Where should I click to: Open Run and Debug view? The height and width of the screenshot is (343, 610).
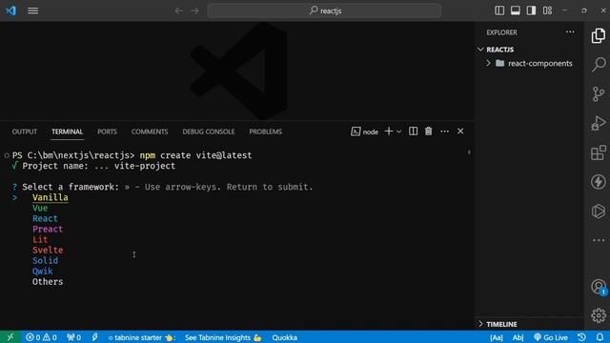(599, 123)
